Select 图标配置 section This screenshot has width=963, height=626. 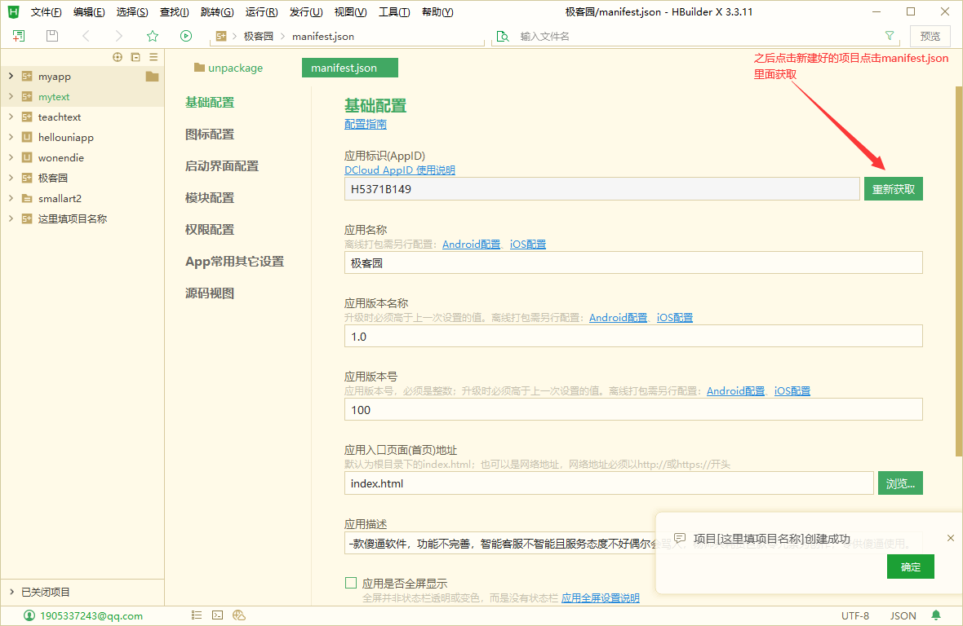click(210, 134)
